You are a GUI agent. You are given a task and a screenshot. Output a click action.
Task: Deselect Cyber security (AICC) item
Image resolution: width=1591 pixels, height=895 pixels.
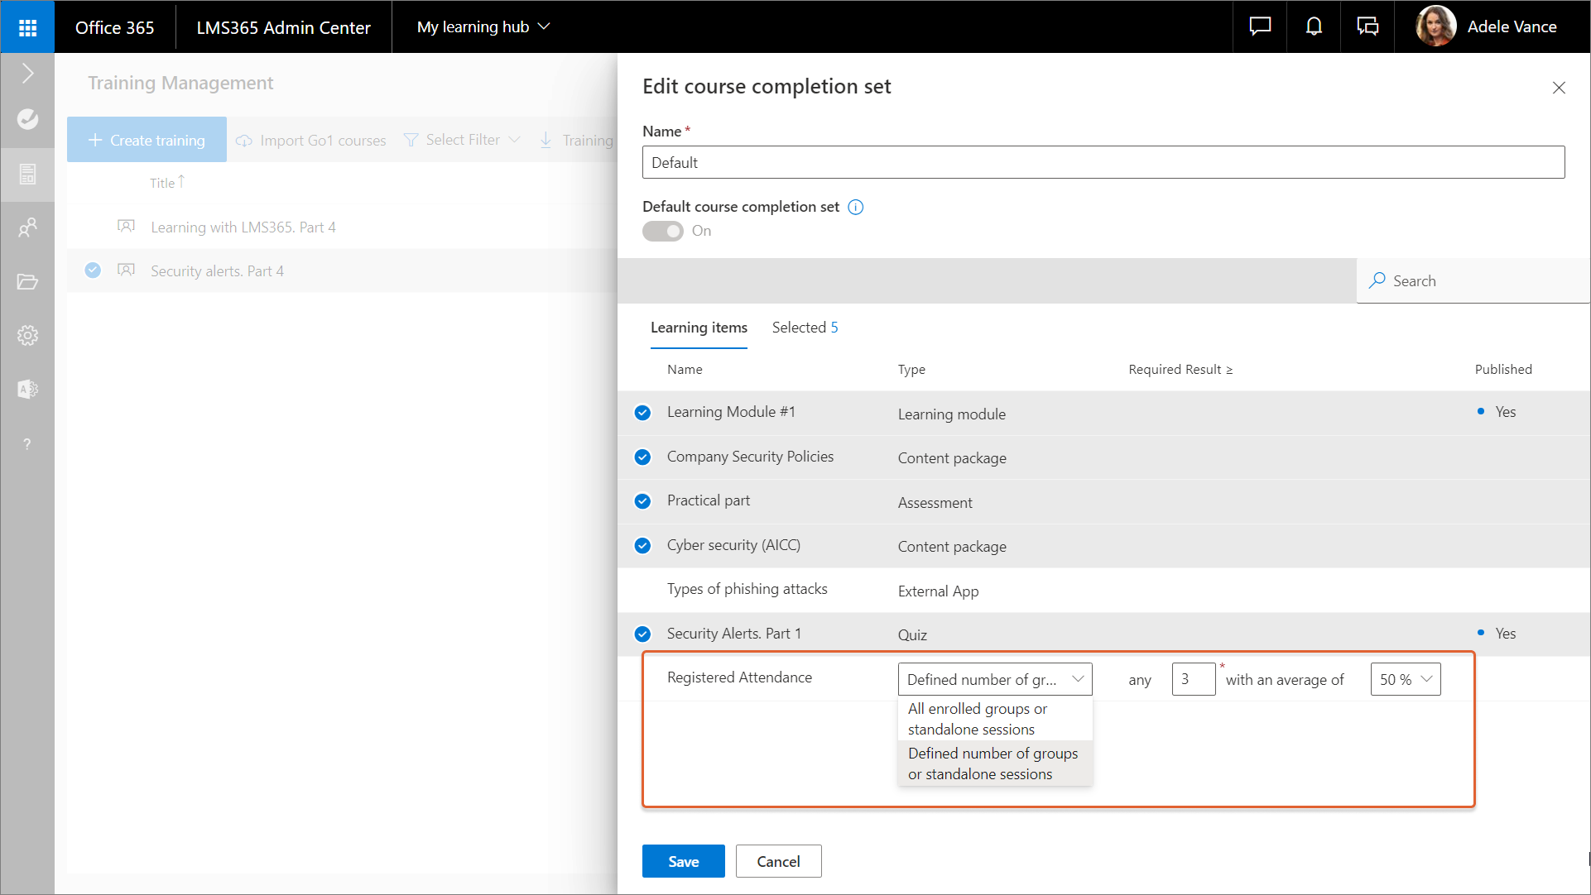click(642, 546)
